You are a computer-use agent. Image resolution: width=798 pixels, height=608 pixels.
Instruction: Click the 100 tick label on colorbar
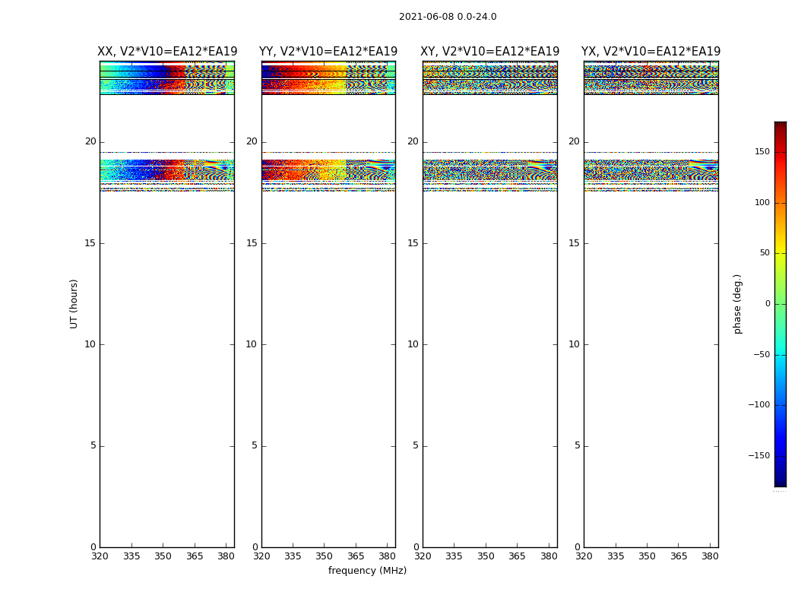762,202
